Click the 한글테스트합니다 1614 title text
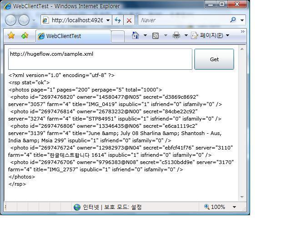The height and width of the screenshot is (232, 291). pos(78,155)
